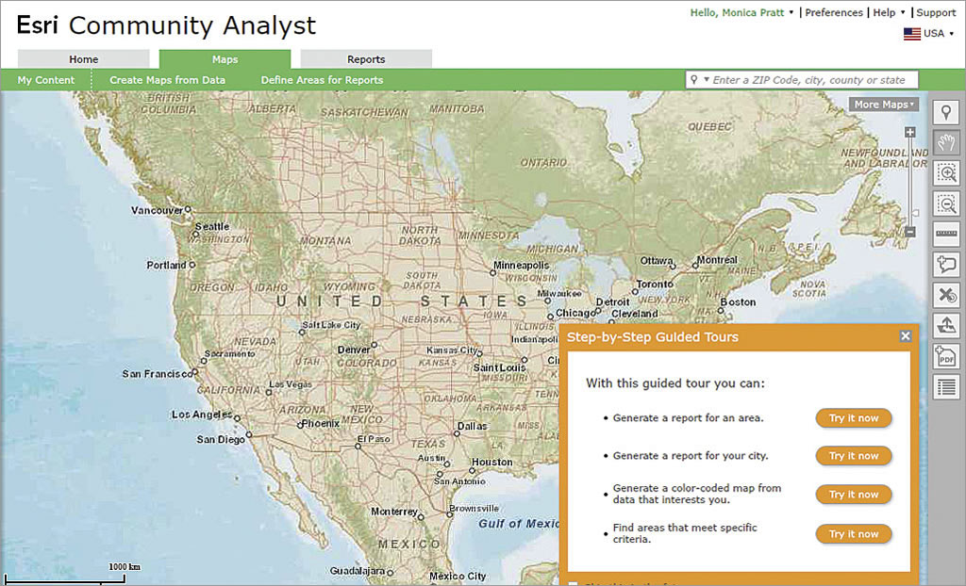This screenshot has width=966, height=586.
Task: Open the USA country dropdown
Action: [939, 34]
